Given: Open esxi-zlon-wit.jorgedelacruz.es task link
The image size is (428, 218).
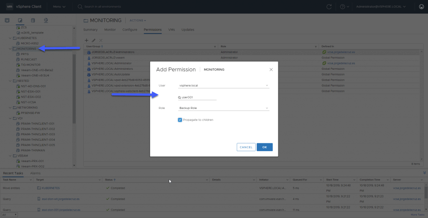Looking at the screenshot, I should click(x=61, y=199).
